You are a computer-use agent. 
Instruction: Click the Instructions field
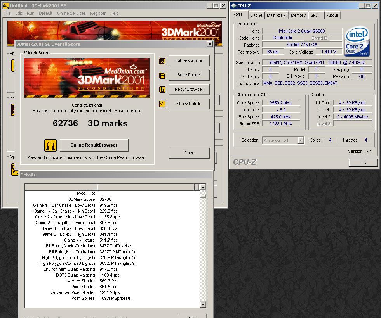pyautogui.click(x=317, y=83)
